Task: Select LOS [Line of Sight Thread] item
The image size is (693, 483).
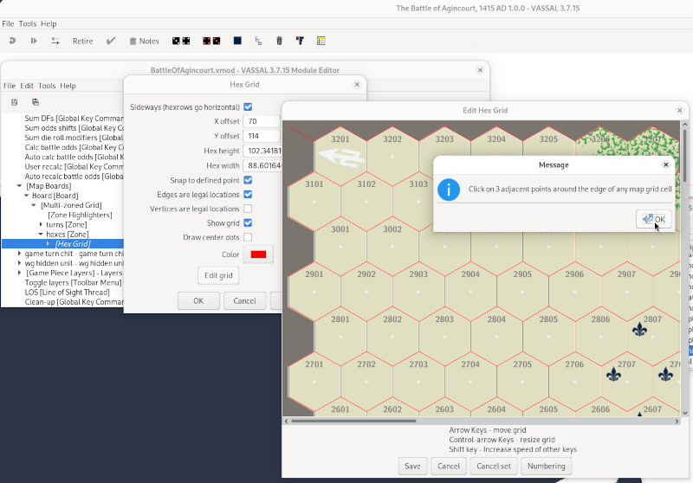Action: [x=68, y=293]
